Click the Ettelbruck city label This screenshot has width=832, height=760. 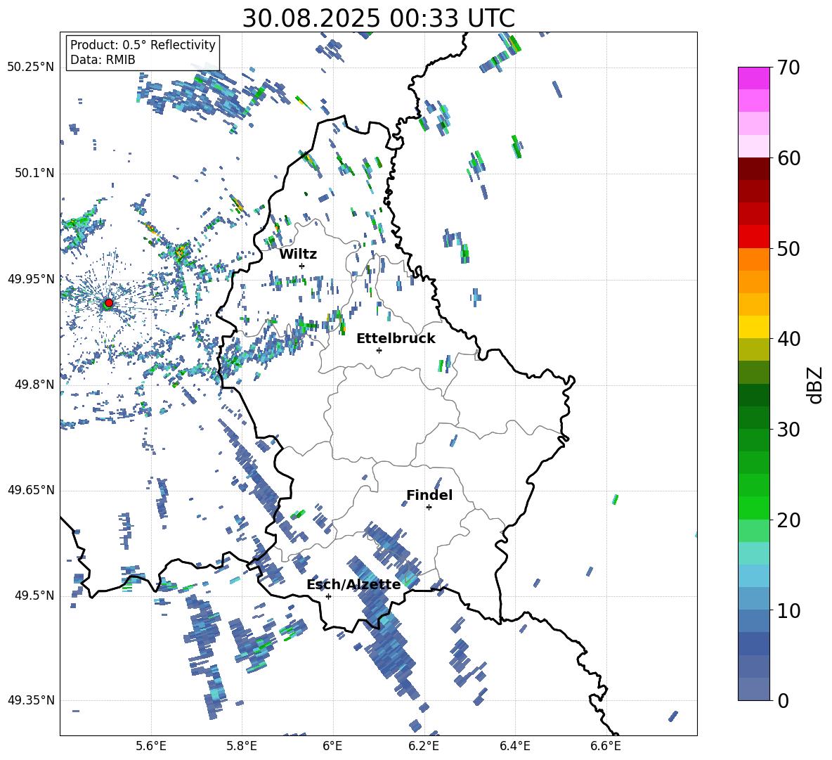[x=396, y=339]
